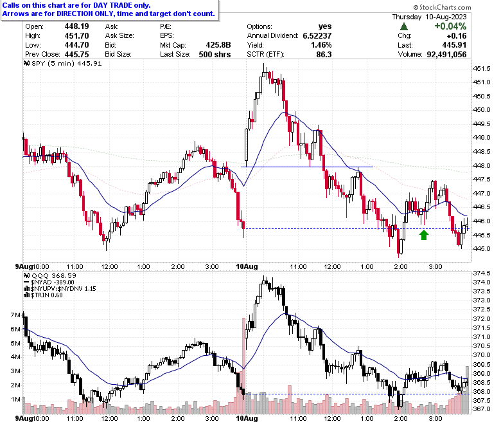Click the Last Size value '500 shrs'
Screen dimensions: 501x424
[x=215, y=55]
